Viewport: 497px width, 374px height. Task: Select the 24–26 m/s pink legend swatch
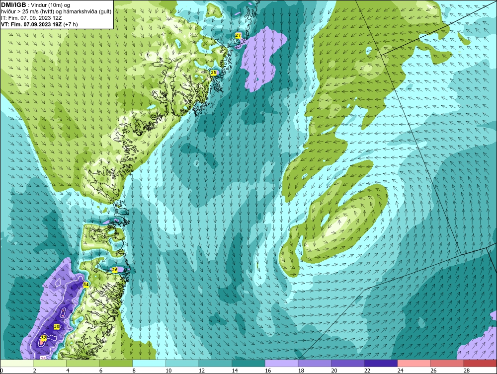(x=414, y=363)
